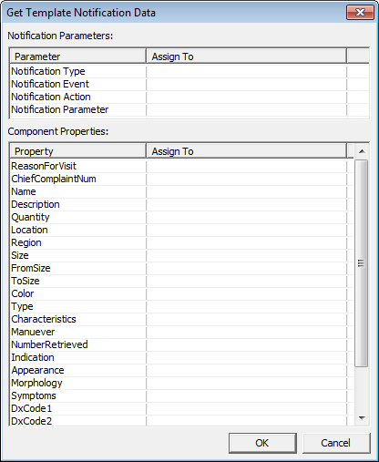This screenshot has width=379, height=462.
Task: Select the Assign To cell for Notification Action
Action: click(x=246, y=97)
